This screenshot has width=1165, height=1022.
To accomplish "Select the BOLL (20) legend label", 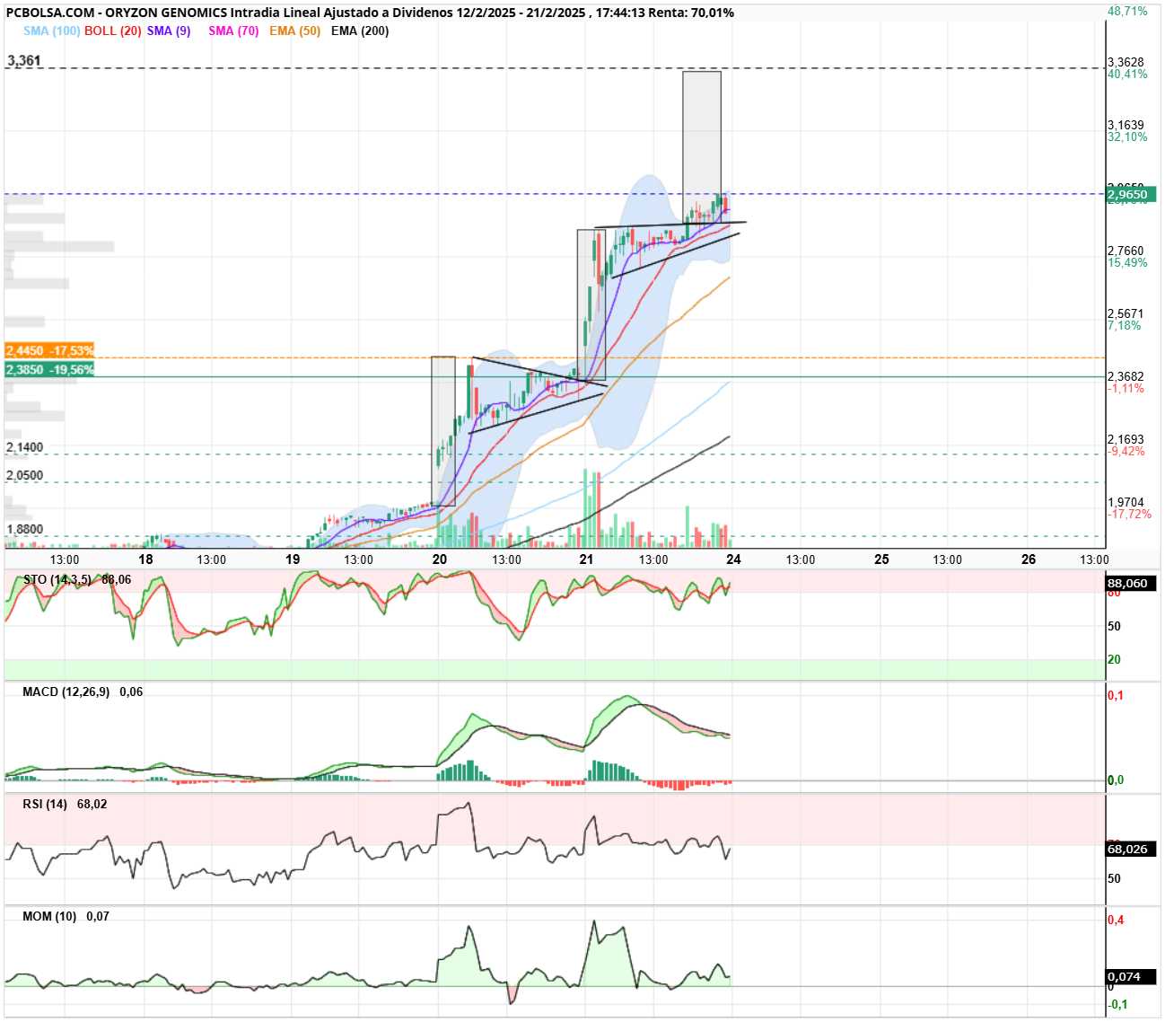I will [113, 31].
